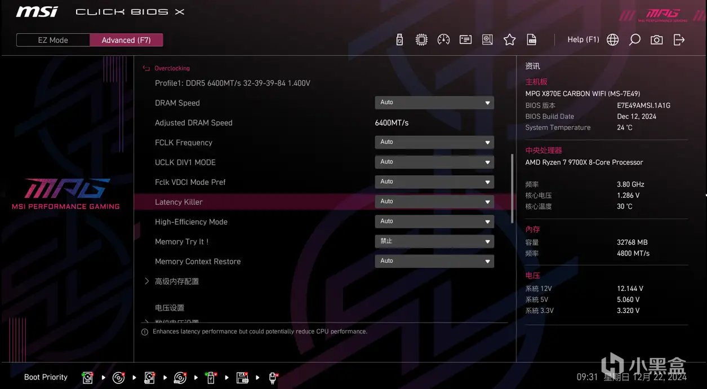The height and width of the screenshot is (389, 707).
Task: Click the memory profile card icon
Action: tap(465, 39)
